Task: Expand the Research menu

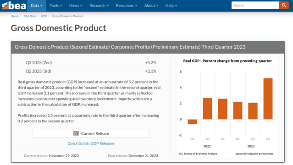Action: [99, 5]
